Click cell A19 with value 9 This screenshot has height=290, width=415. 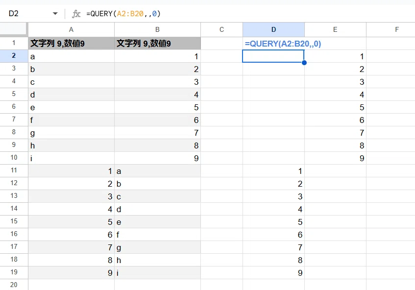click(x=71, y=272)
